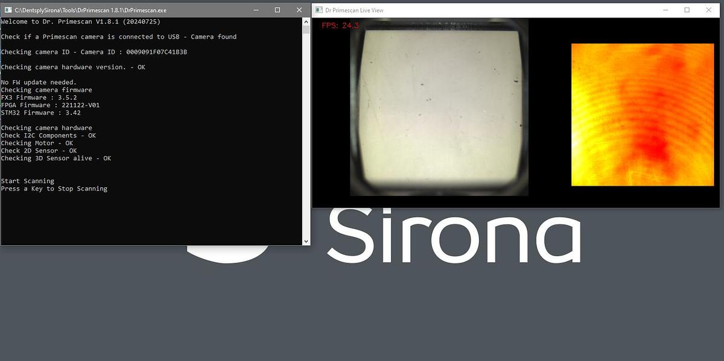
Task: Click the Camera ID line in console
Action: 94,52
